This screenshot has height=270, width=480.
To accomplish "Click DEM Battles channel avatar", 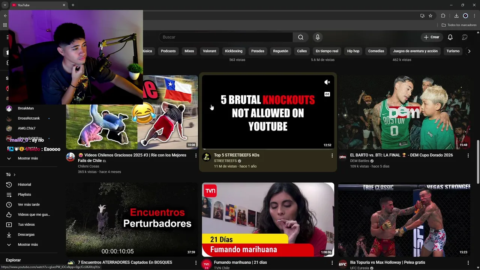I will click(343, 157).
